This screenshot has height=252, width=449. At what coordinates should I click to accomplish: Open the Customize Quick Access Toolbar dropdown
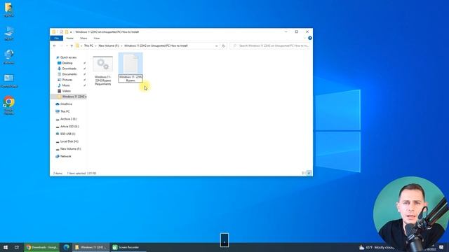pos(71,32)
